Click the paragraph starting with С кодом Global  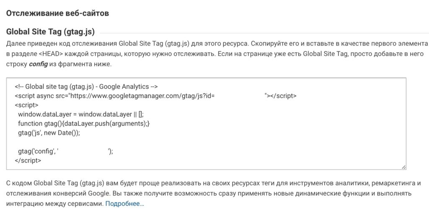coord(209,184)
